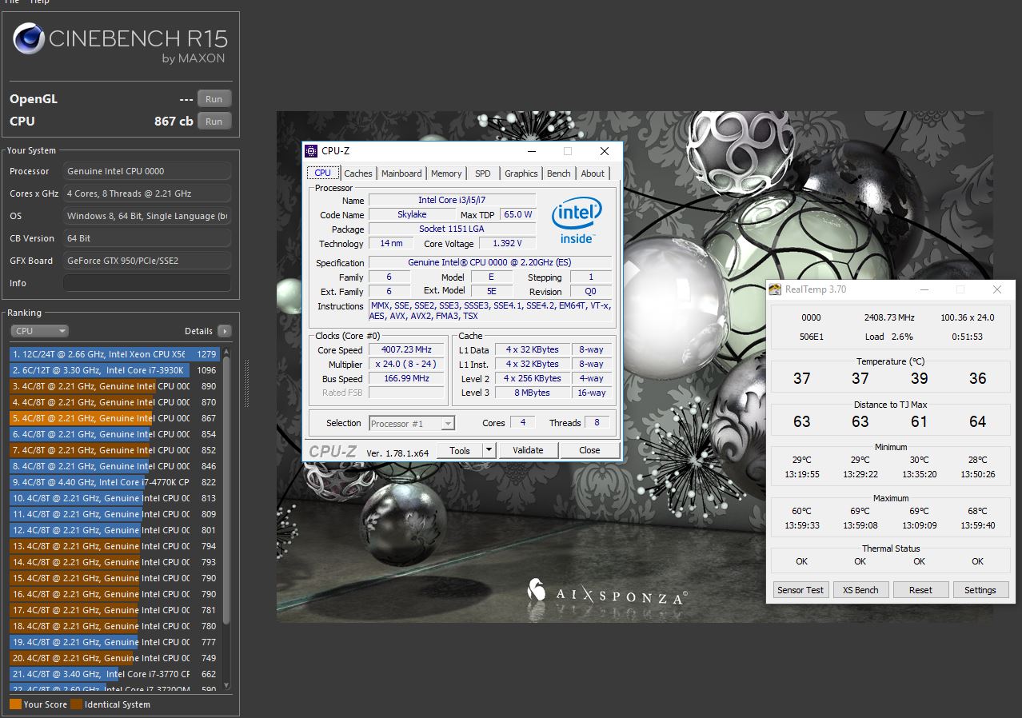This screenshot has height=718, width=1022.
Task: Open ranking Details arrow button
Action: point(224,331)
